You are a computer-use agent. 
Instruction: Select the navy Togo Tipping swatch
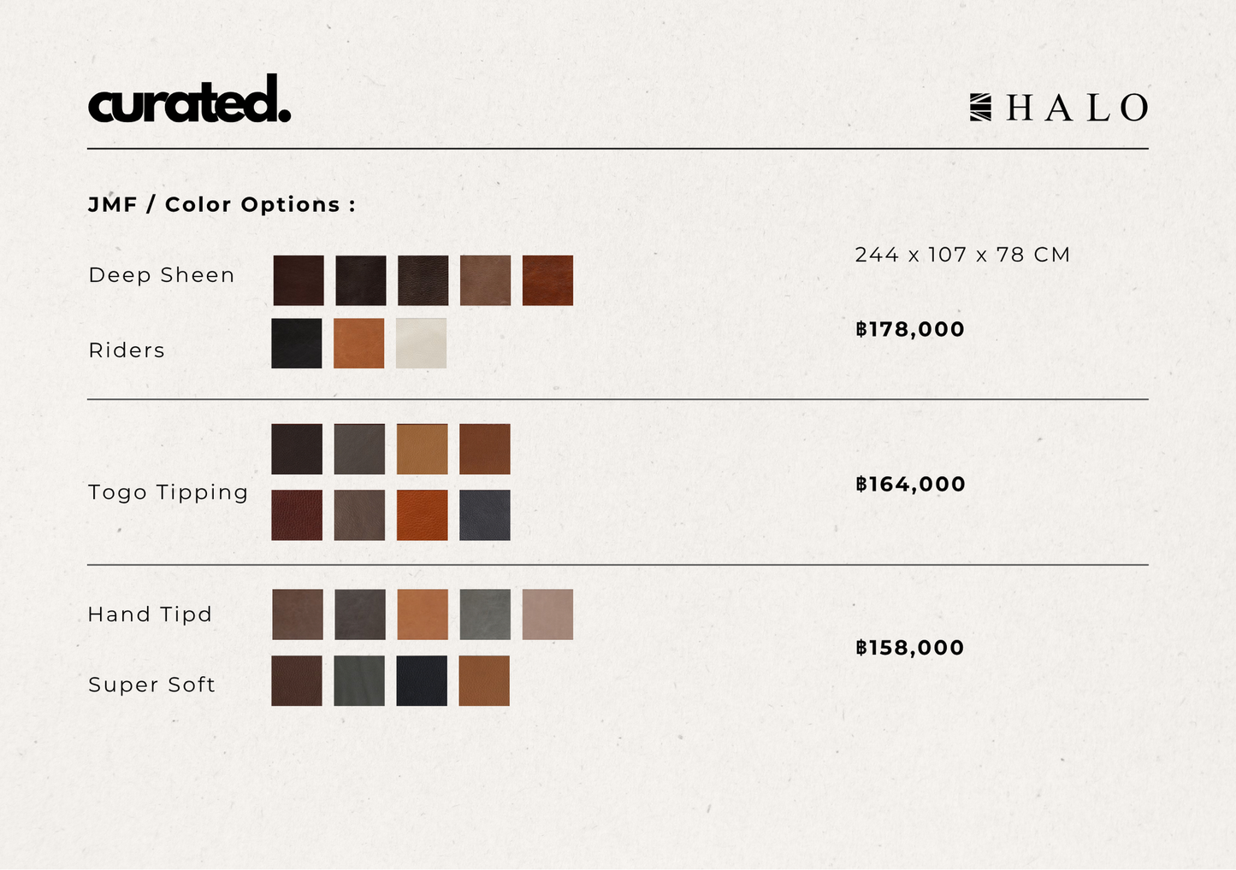[484, 515]
